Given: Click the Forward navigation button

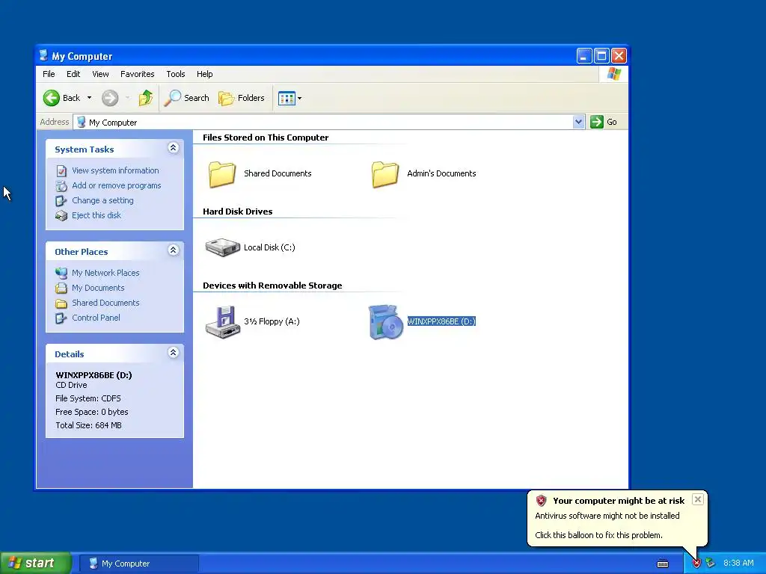Looking at the screenshot, I should click(x=110, y=98).
